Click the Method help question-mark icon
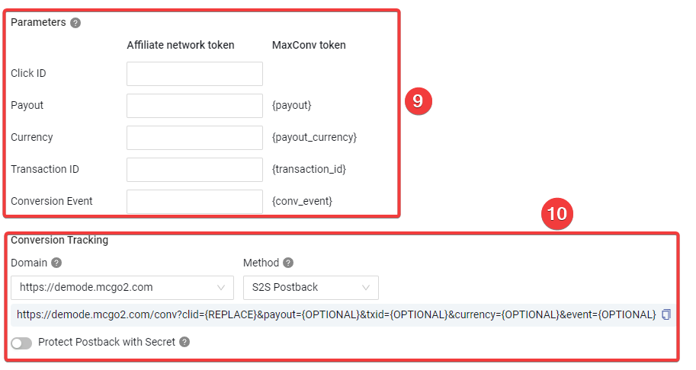Image resolution: width=696 pixels, height=370 pixels. 288,263
